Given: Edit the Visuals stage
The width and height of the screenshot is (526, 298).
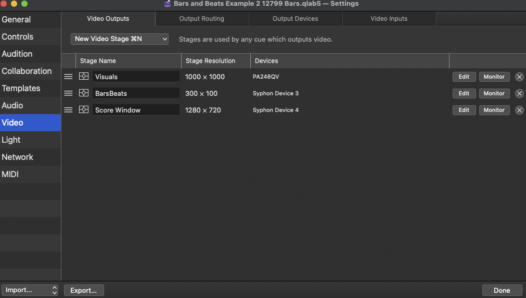Looking at the screenshot, I should (464, 77).
